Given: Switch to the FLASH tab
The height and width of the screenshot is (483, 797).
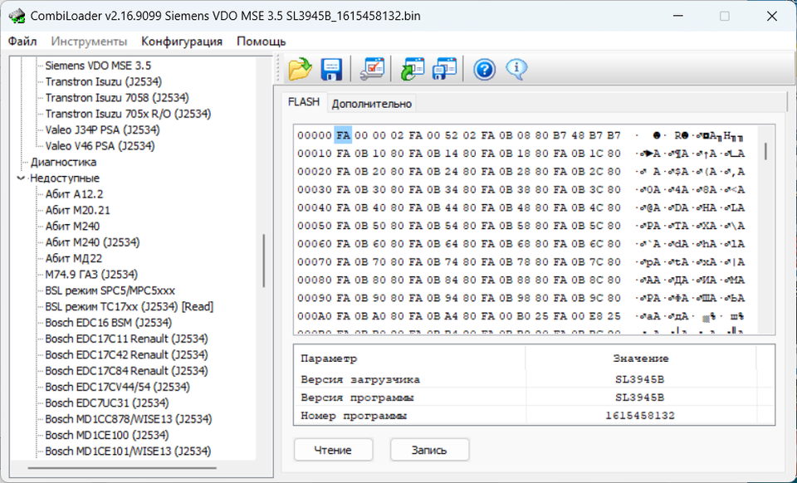Looking at the screenshot, I should (x=304, y=102).
